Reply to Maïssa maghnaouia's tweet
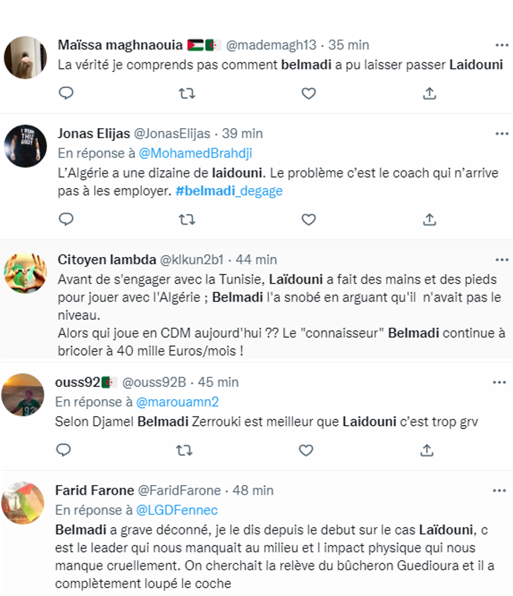513x596 pixels. coord(65,93)
